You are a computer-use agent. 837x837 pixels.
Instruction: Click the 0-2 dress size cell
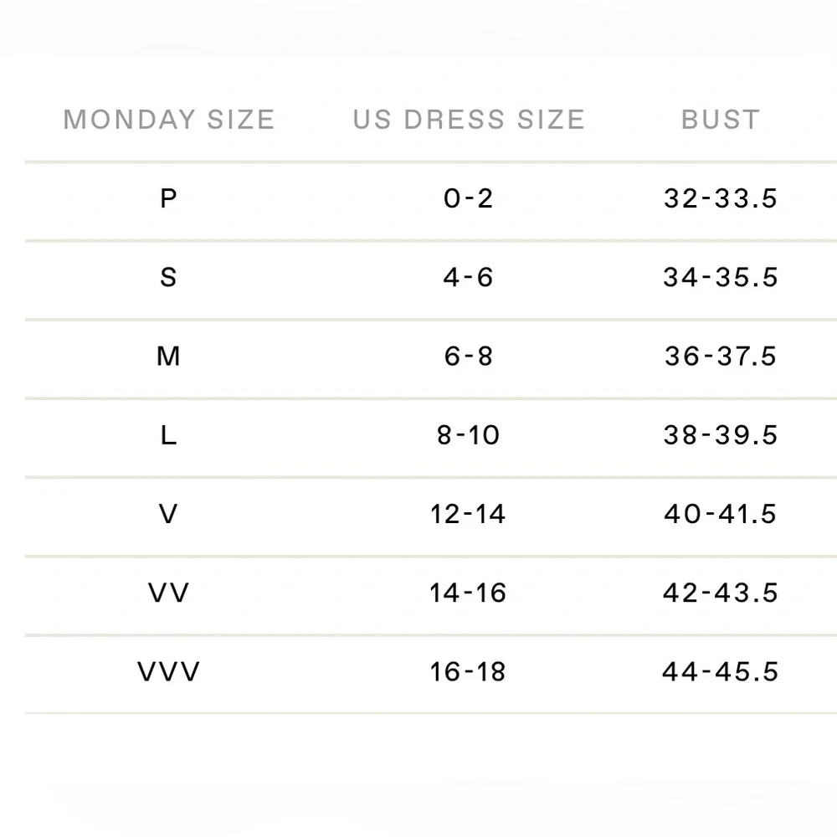coord(468,198)
